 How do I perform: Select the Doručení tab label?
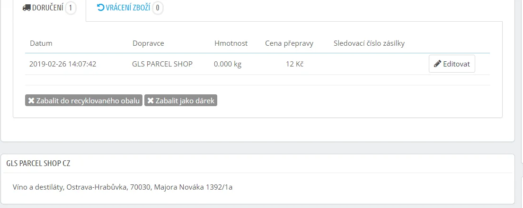[x=47, y=8]
